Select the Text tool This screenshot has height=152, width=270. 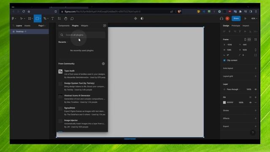pos(52,19)
